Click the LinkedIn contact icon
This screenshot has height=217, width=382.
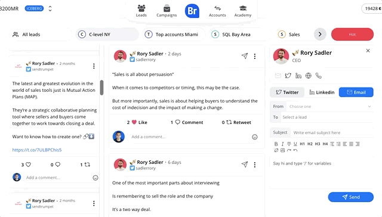point(298,76)
